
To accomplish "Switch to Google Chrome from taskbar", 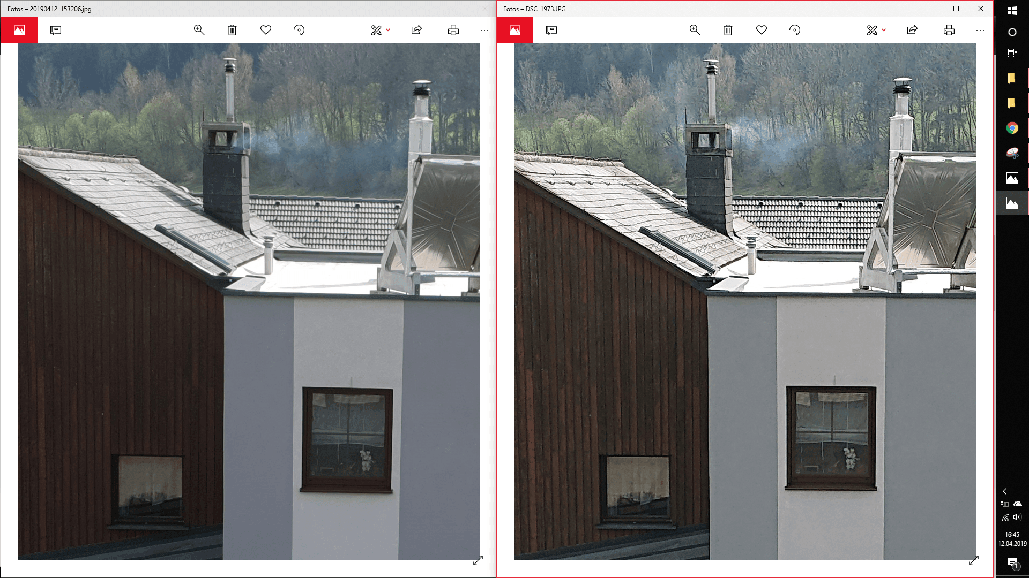I will [1012, 128].
